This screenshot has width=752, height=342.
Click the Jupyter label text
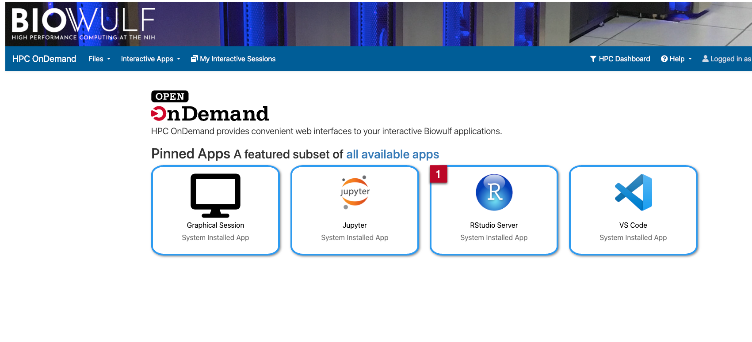point(355,225)
